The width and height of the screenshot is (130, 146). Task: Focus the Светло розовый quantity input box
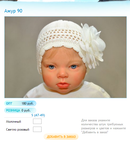[37, 129]
